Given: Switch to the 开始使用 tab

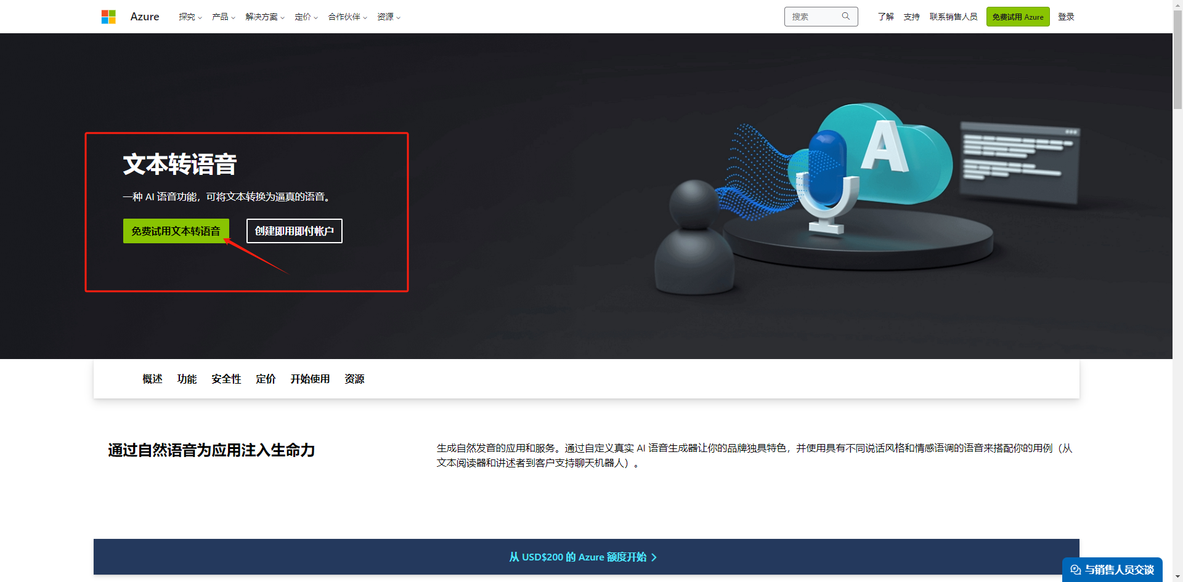Looking at the screenshot, I should click(x=310, y=379).
